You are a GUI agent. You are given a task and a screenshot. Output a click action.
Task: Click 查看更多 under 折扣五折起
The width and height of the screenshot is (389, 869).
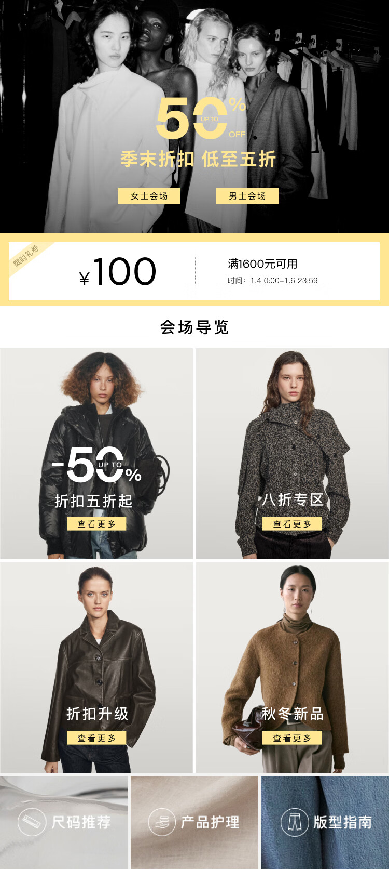(96, 524)
